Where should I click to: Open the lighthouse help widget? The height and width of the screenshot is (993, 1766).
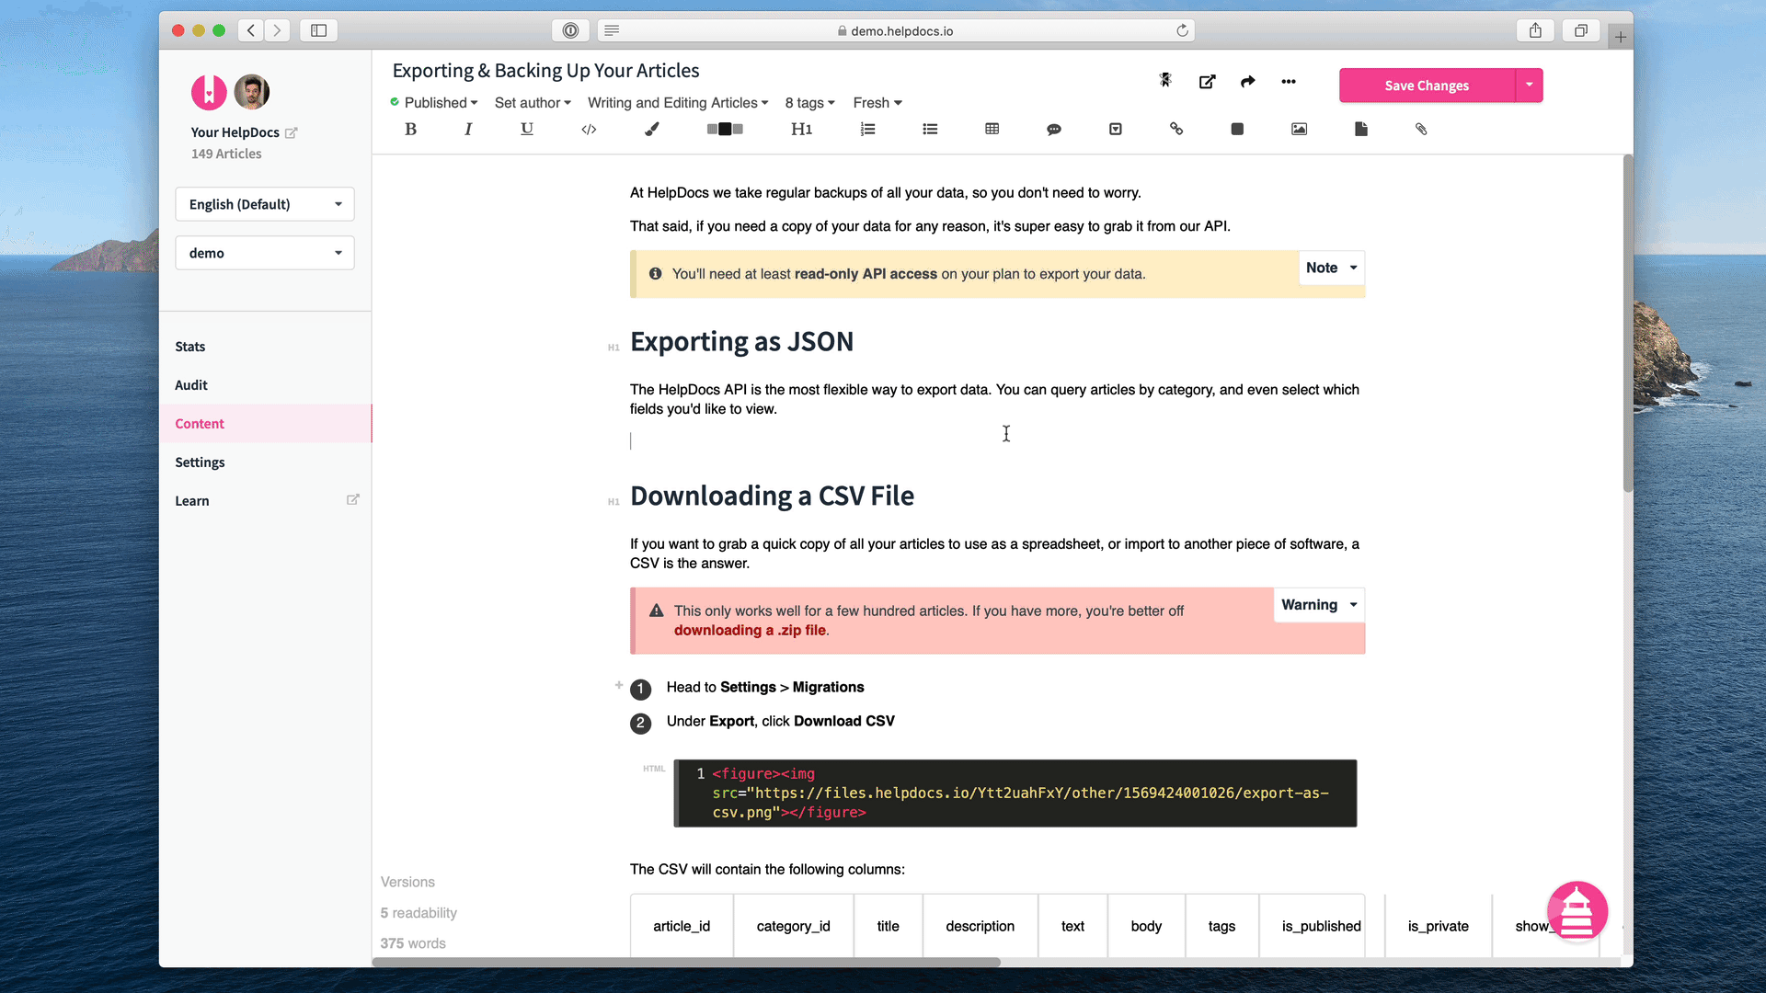1577,911
